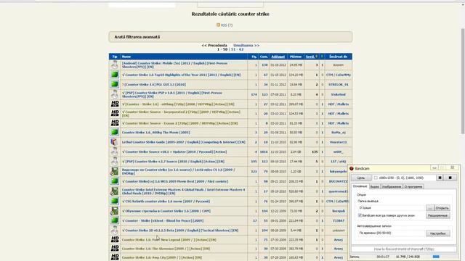This screenshot has width=465, height=261.
Task: Click the Папка вывода path field
Action: click(x=392, y=208)
